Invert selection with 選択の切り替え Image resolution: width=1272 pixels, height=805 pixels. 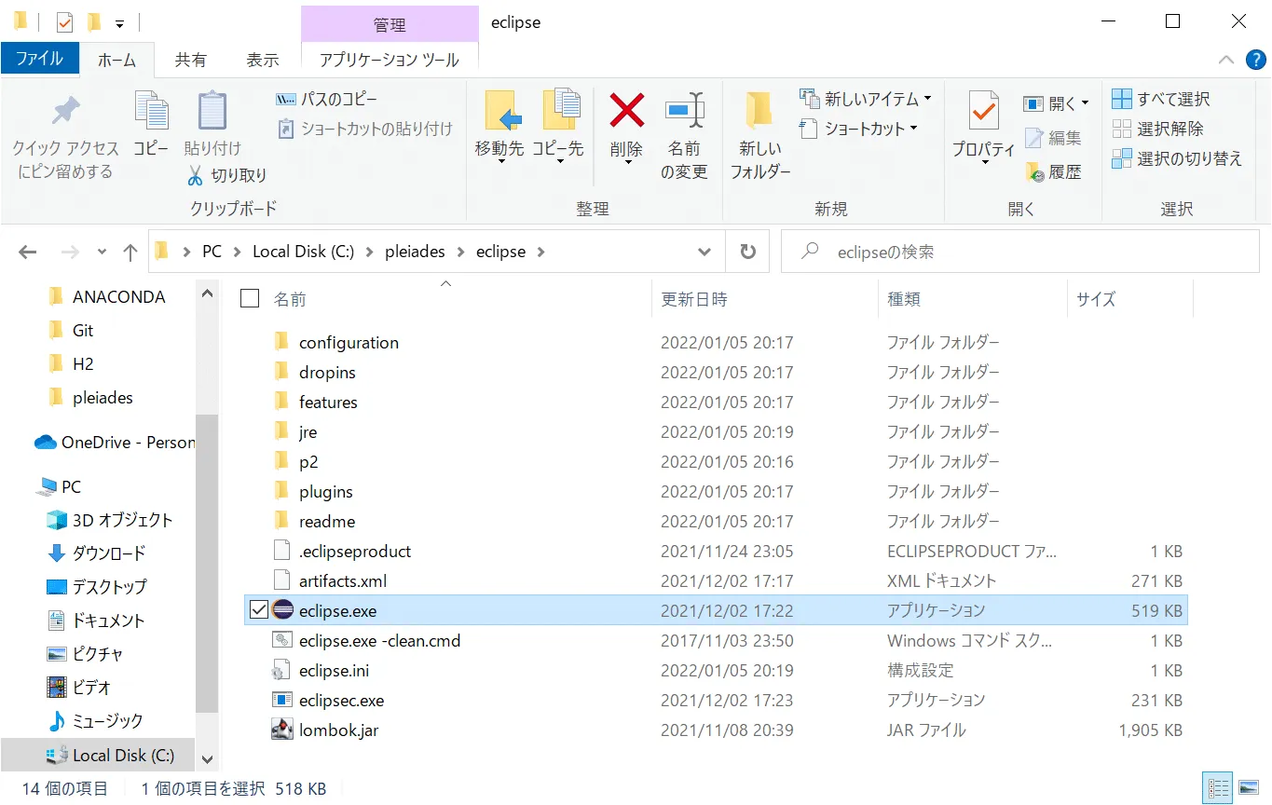pyautogui.click(x=1178, y=158)
